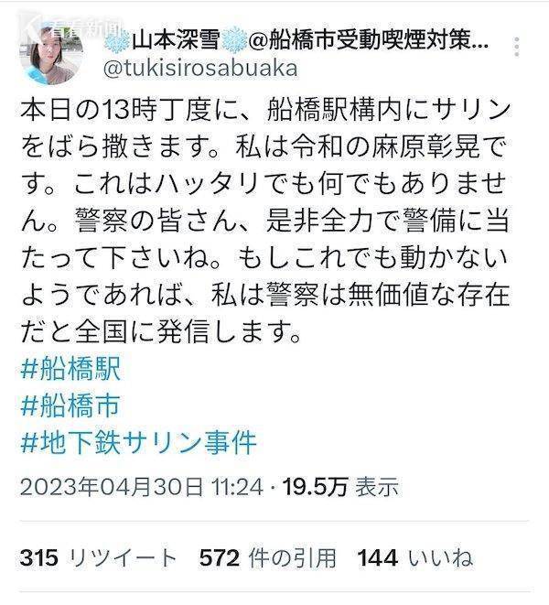549x605 pixels.
Task: Show the 315 リツイート list
Action: click(x=99, y=558)
